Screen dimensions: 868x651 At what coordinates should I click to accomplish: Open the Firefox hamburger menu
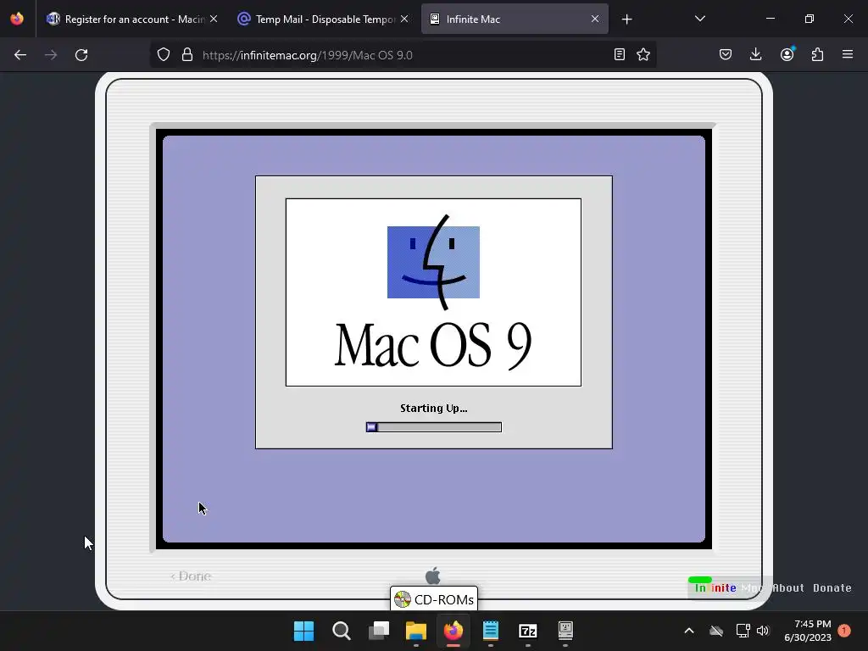(848, 54)
